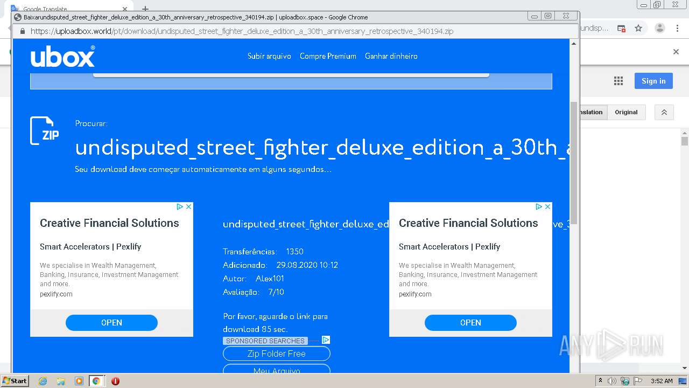Click the date 29.08.2020 10:12
This screenshot has height=388, width=689.
click(307, 265)
